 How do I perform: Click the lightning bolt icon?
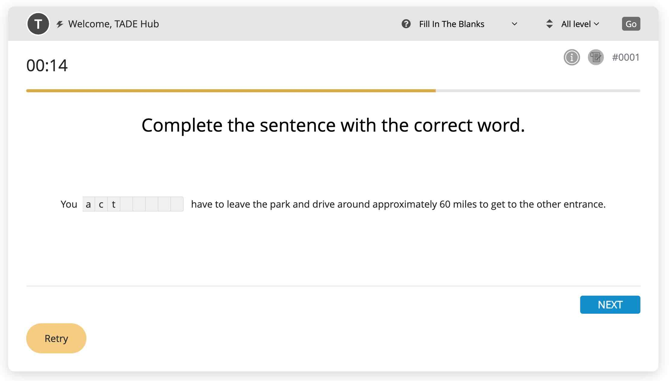click(x=60, y=24)
